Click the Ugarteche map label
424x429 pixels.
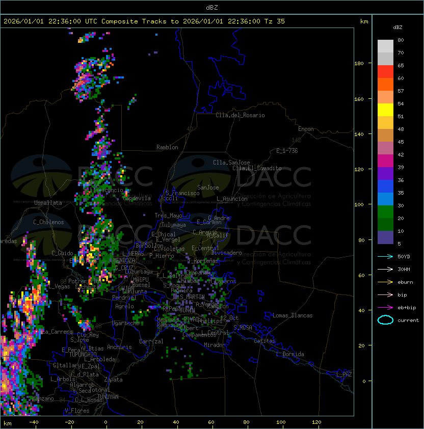[x=126, y=323]
